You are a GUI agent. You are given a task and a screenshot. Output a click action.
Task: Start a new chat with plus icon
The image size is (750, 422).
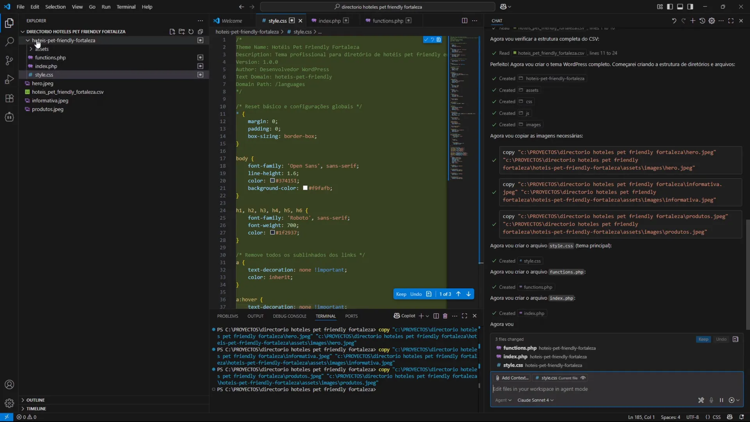[x=693, y=21]
